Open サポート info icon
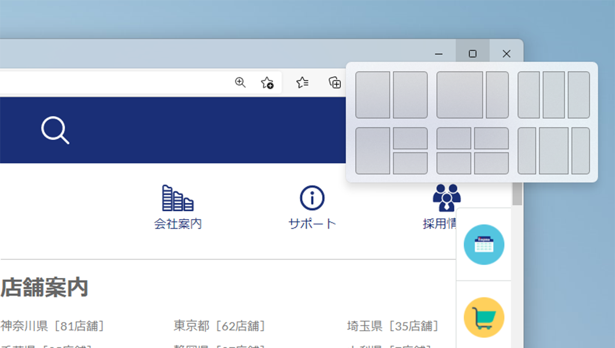This screenshot has height=348, width=615. pos(312,198)
